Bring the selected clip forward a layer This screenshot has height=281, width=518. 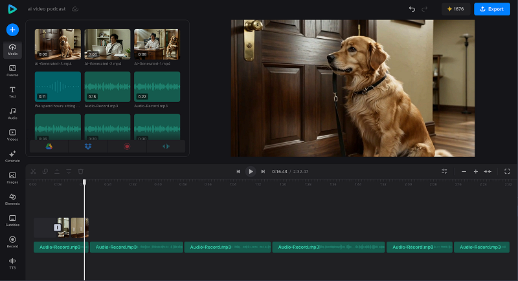tap(57, 171)
